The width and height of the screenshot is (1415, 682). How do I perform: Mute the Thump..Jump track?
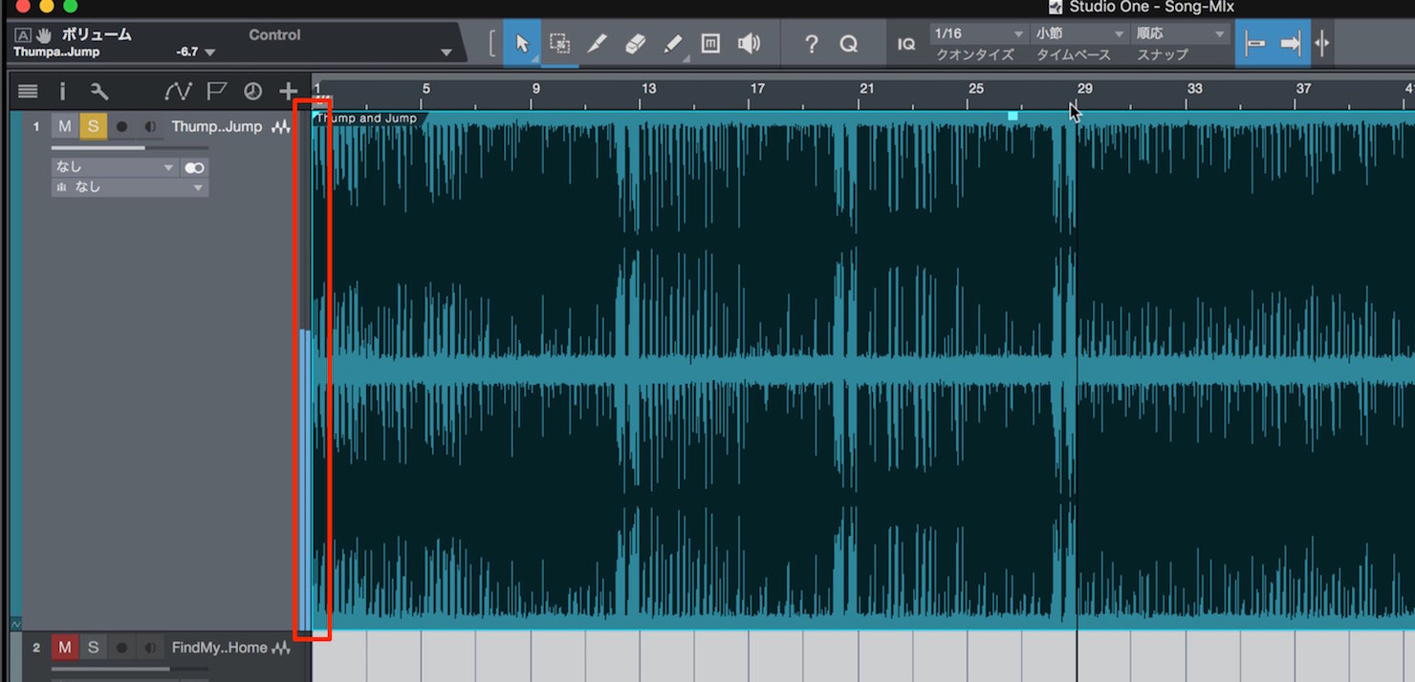click(64, 126)
